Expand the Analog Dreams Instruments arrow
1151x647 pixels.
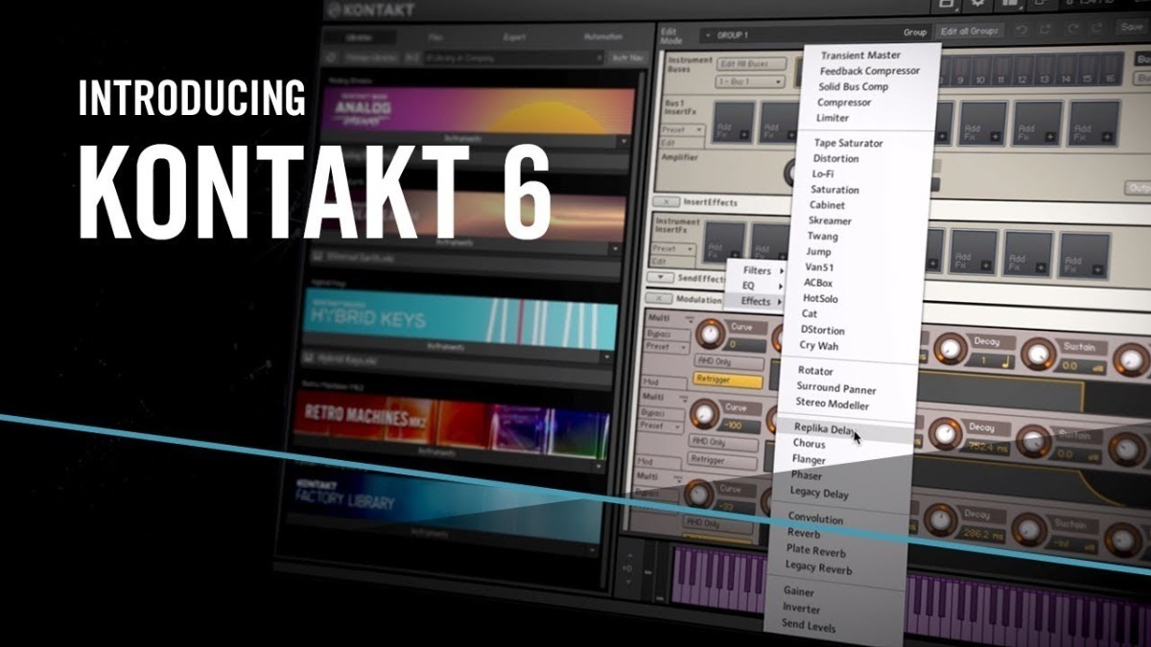point(622,141)
